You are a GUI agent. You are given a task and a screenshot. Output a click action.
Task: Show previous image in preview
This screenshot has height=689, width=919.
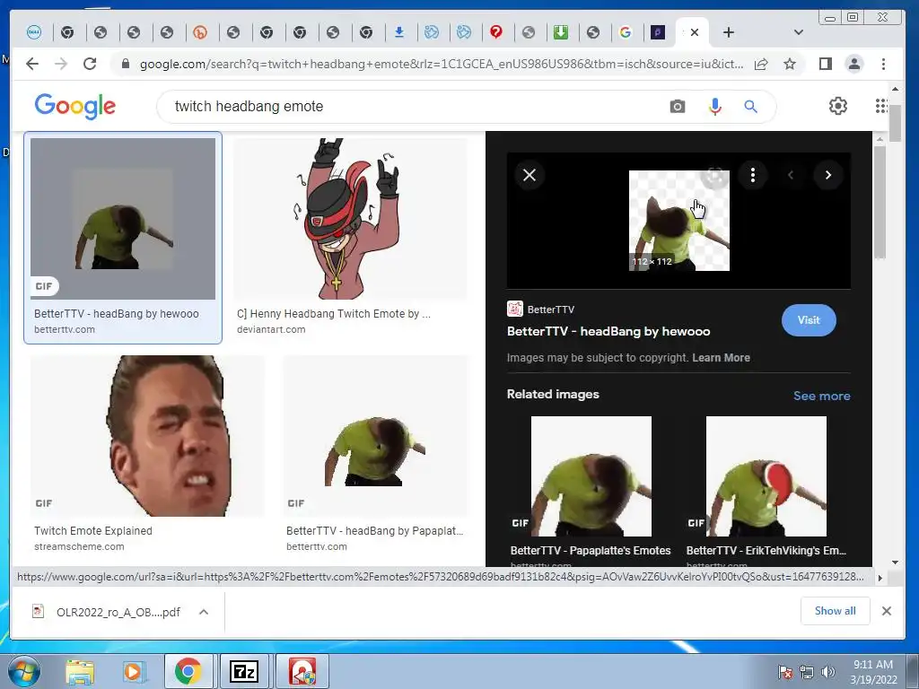point(791,175)
